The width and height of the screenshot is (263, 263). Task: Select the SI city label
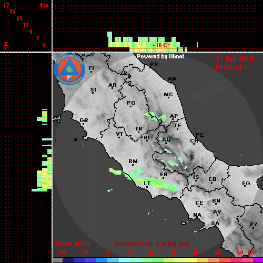click(93, 90)
